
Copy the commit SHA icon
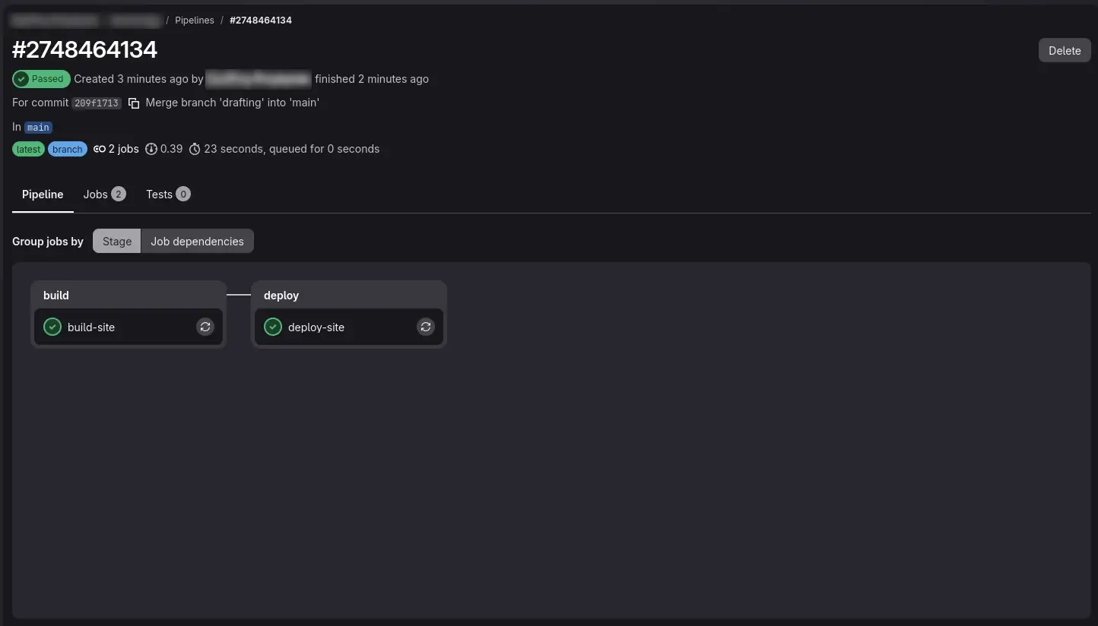point(134,103)
